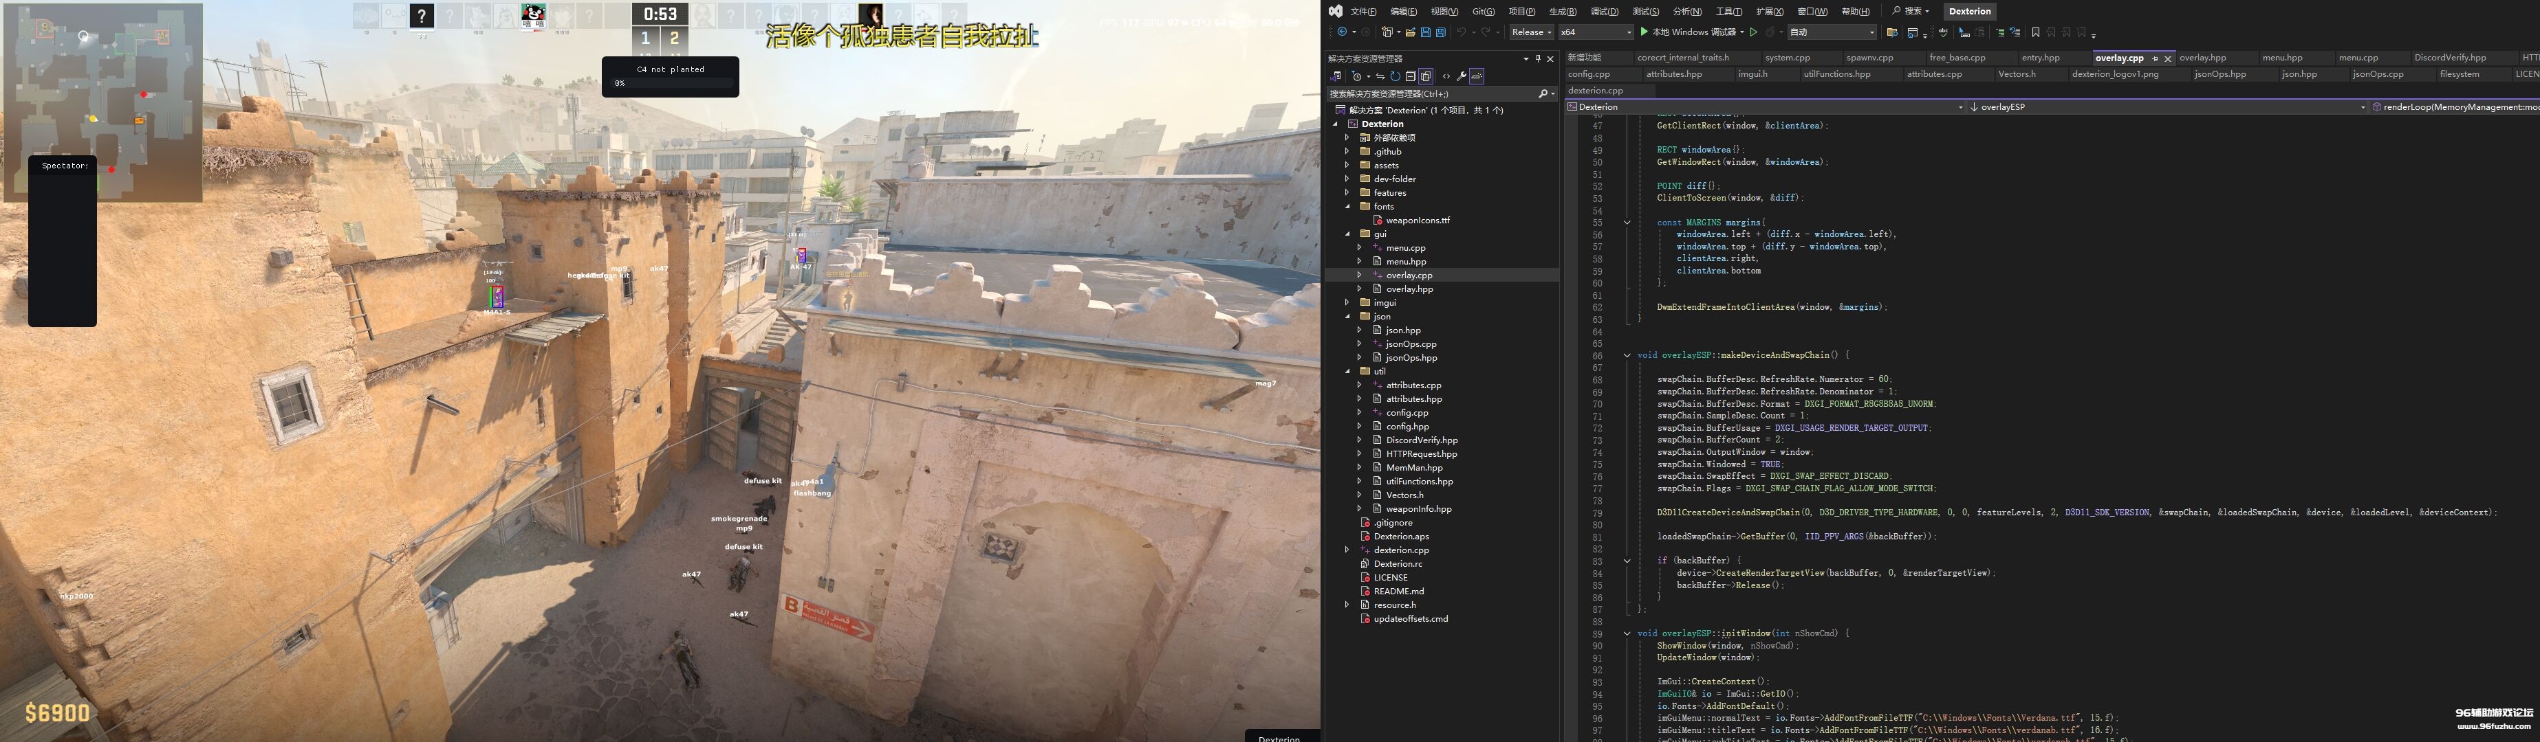Open the x64 platform dropdown
2540x742 pixels.
coord(1596,32)
